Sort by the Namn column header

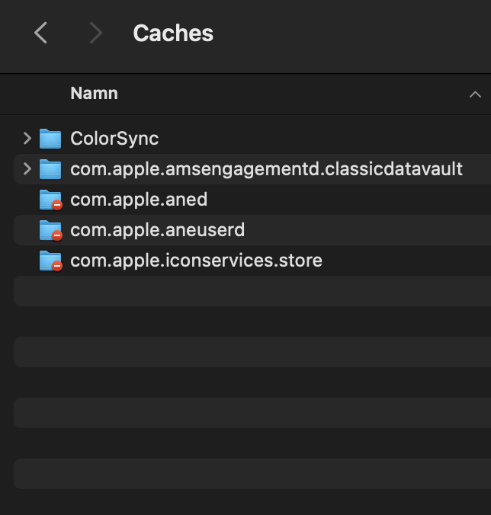pyautogui.click(x=94, y=94)
